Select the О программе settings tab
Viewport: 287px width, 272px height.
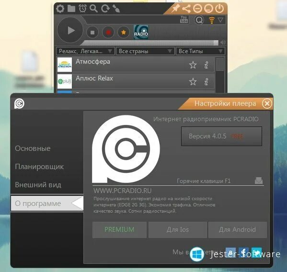click(47, 203)
